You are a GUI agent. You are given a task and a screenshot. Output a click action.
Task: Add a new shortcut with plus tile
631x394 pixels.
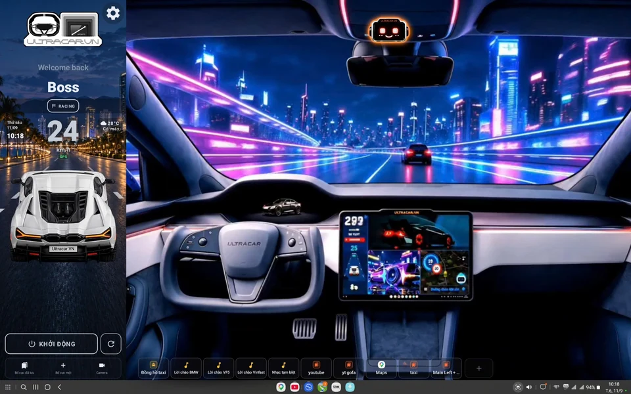pyautogui.click(x=479, y=368)
